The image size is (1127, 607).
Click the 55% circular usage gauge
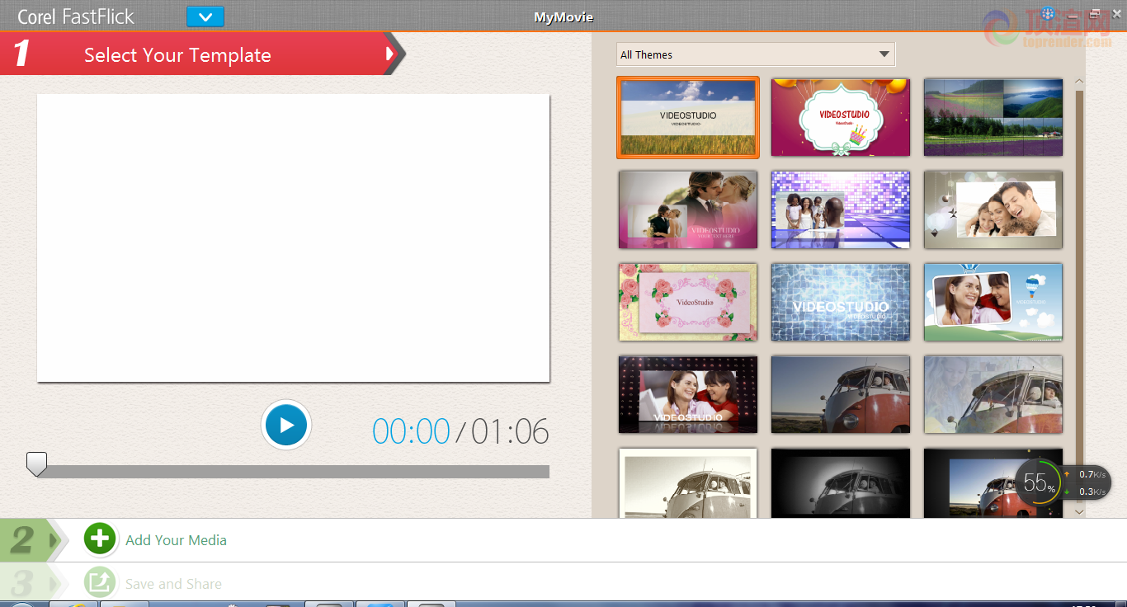click(x=1038, y=482)
